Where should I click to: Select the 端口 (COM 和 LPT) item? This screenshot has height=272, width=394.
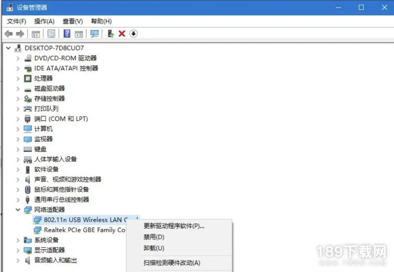[61, 119]
